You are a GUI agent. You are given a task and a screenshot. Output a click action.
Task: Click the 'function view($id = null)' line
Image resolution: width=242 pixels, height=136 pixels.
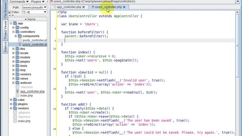point(87,72)
